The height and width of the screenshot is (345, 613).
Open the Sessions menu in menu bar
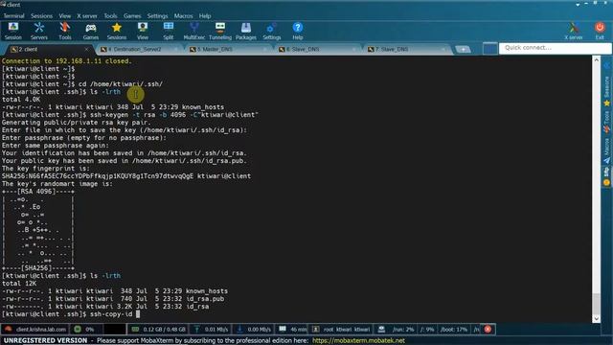pyautogui.click(x=41, y=16)
